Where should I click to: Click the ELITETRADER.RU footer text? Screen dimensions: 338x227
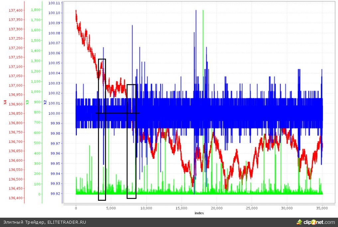tap(66, 222)
